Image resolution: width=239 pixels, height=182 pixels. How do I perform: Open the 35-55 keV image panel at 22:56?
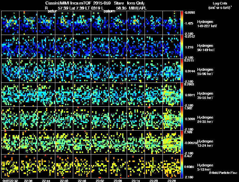(82, 95)
